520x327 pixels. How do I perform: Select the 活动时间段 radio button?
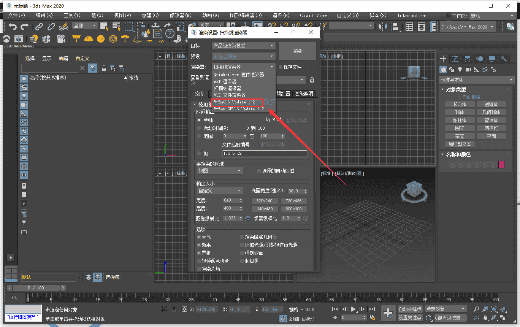click(x=199, y=128)
